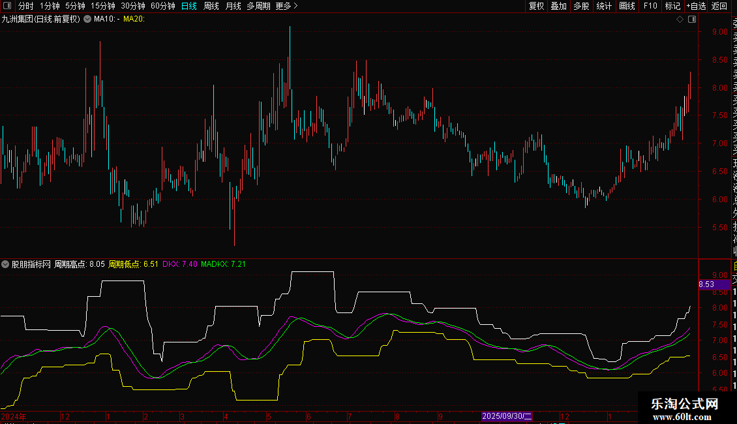The width and height of the screenshot is (737, 424).
Task: Select the 60分钟 period tab
Action: point(162,6)
